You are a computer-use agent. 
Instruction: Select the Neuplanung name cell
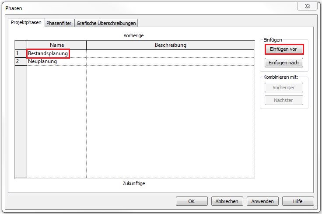tap(42, 62)
